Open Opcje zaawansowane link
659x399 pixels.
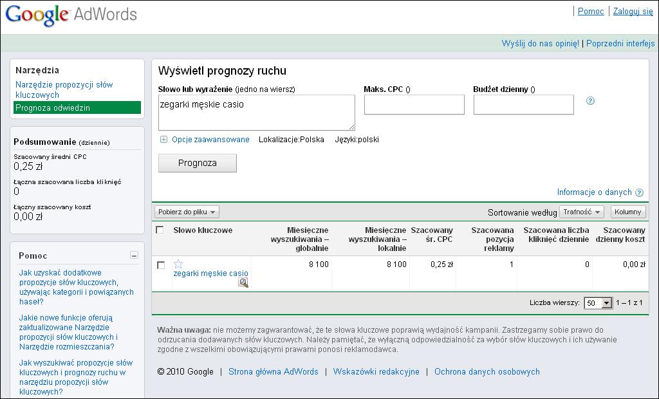[x=210, y=140]
